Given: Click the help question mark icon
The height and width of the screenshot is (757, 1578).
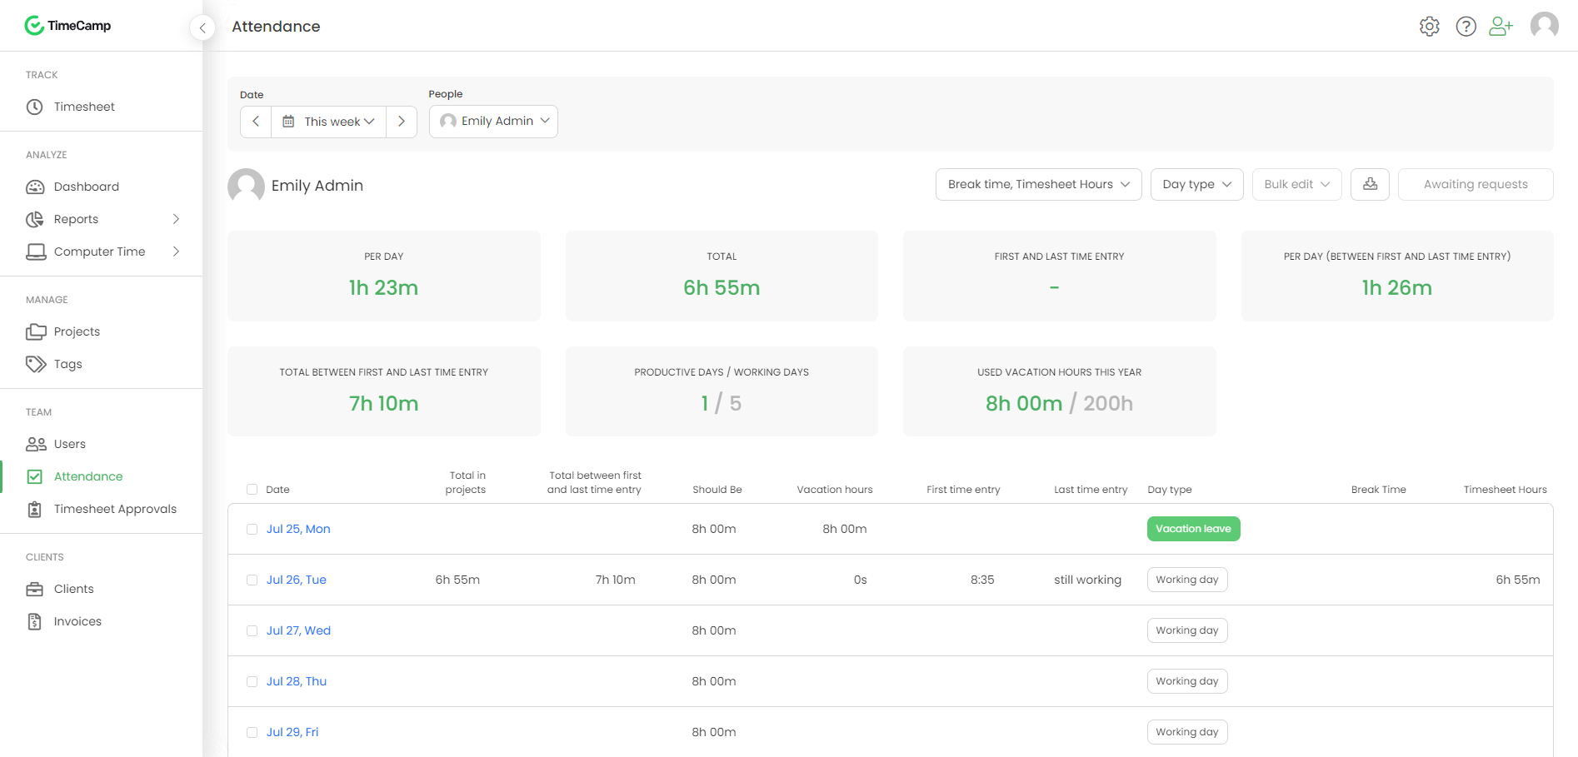Looking at the screenshot, I should [x=1466, y=27].
